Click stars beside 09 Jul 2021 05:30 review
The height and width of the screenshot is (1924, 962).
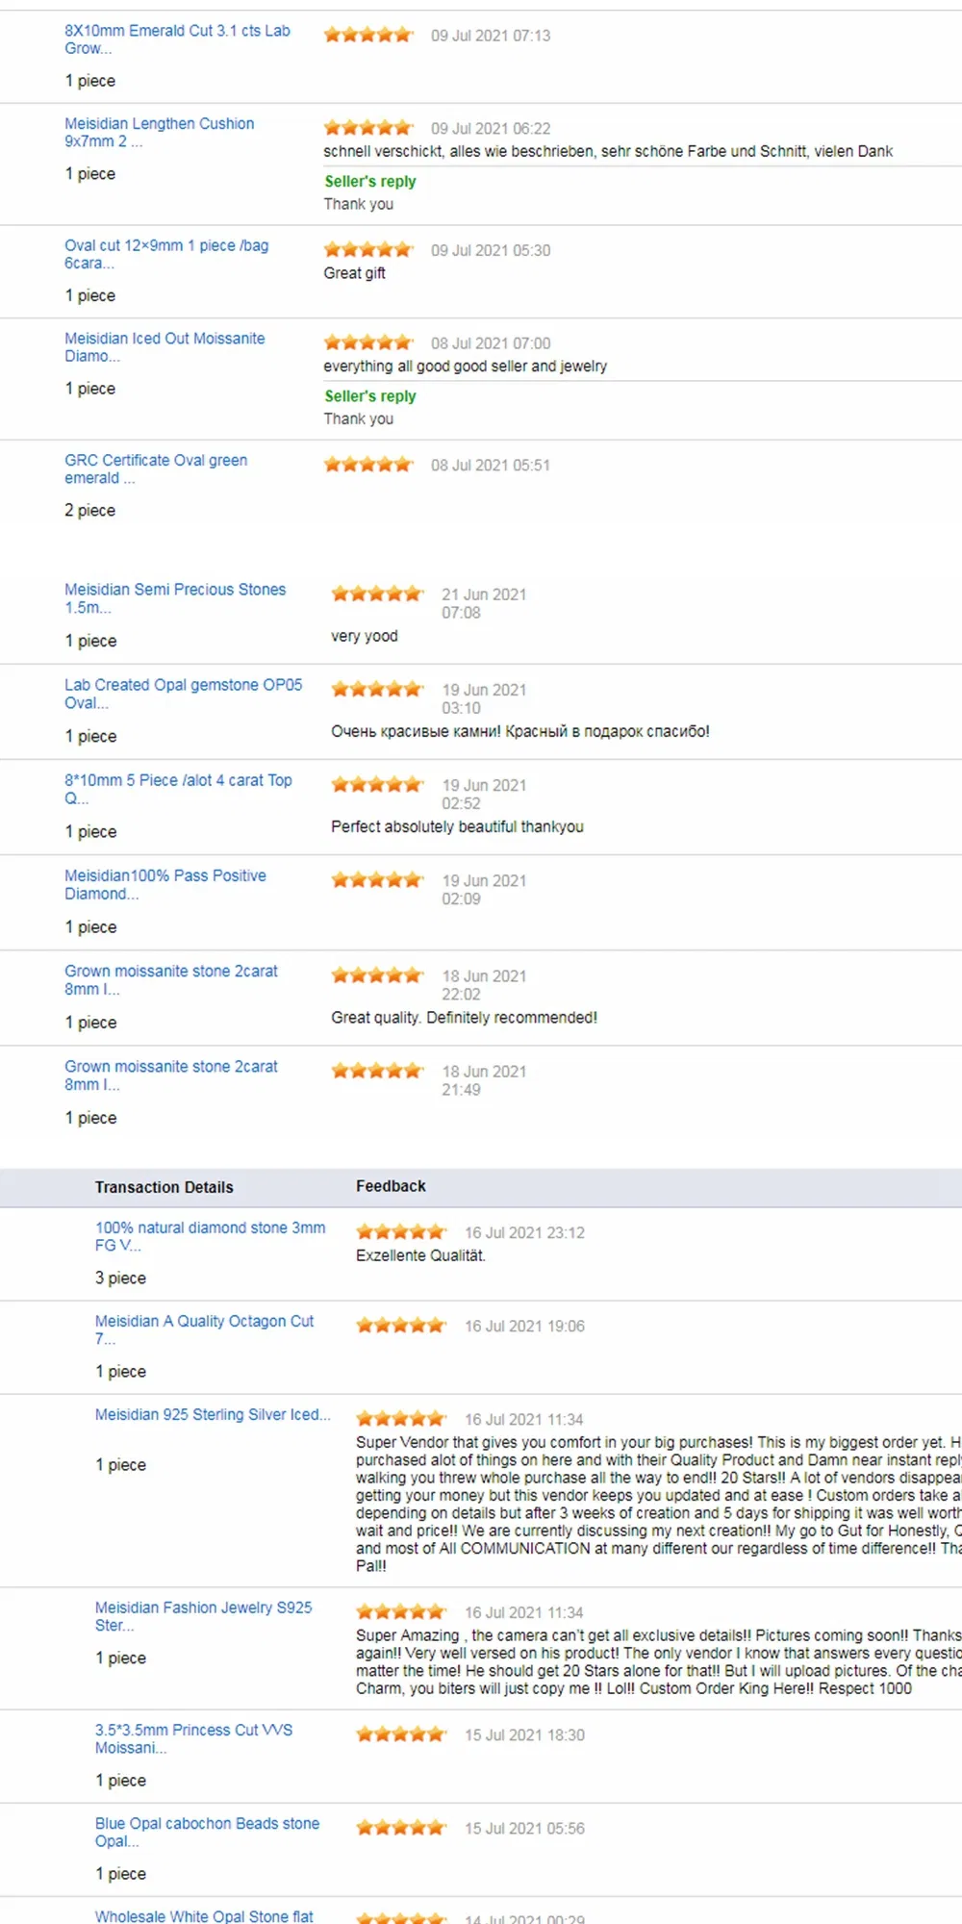[x=368, y=250]
